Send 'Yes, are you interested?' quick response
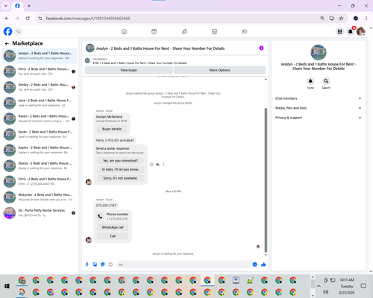 point(120,161)
